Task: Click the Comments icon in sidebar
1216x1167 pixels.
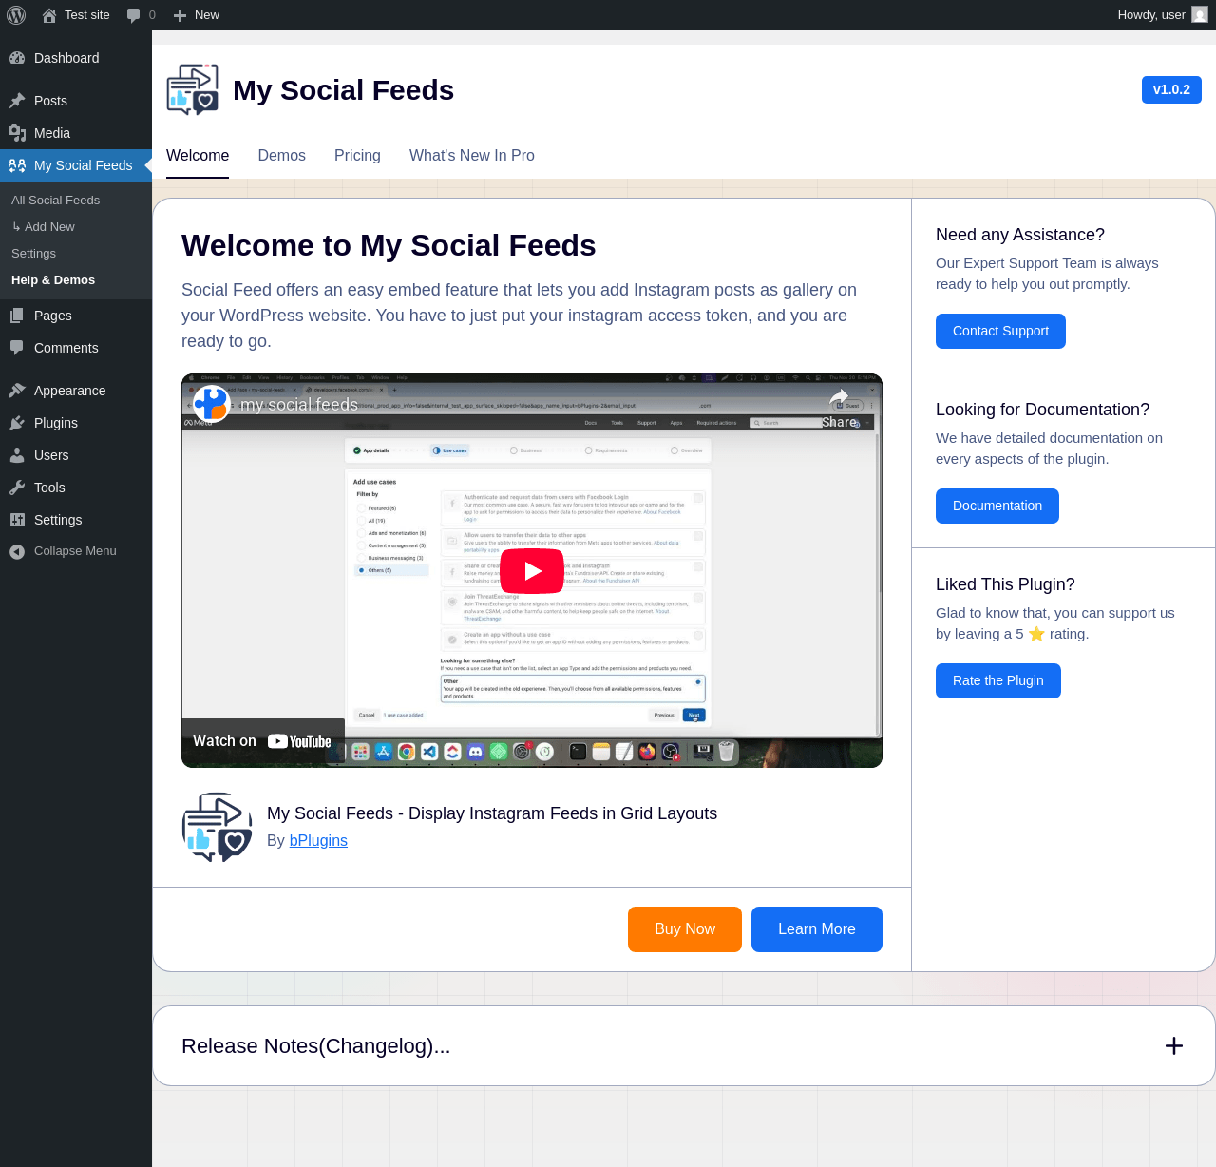Action: click(x=17, y=348)
